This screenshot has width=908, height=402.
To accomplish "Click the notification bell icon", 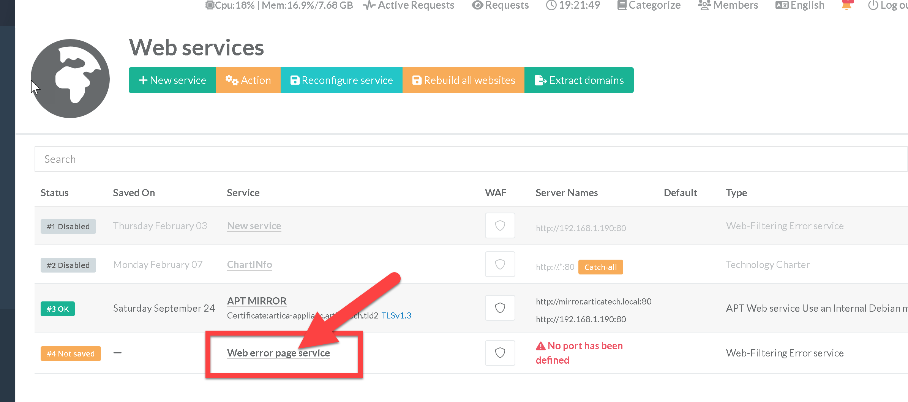I will (846, 5).
